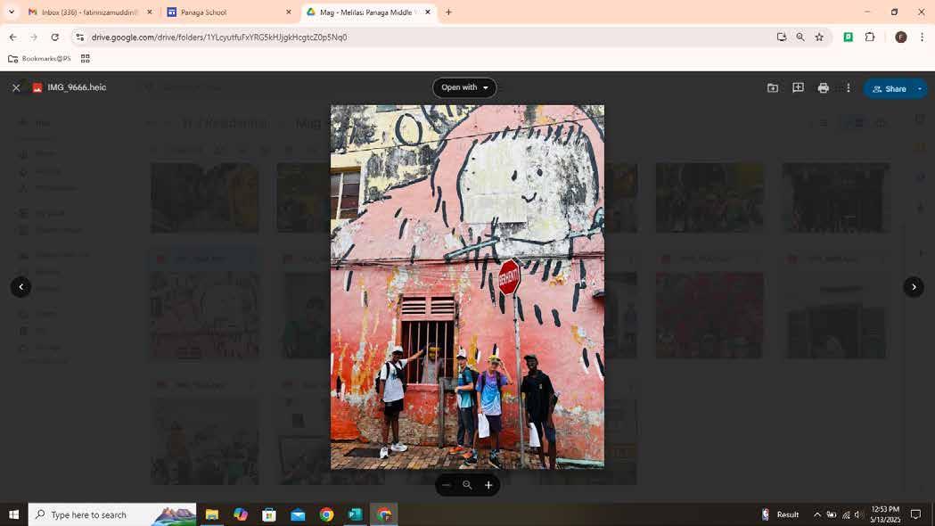Open a new browser tab
The width and height of the screenshot is (935, 526).
click(448, 12)
